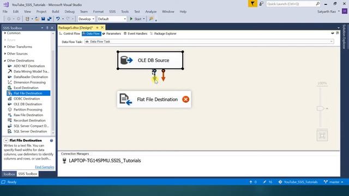Click the blue data path output connector

[x=154, y=75]
